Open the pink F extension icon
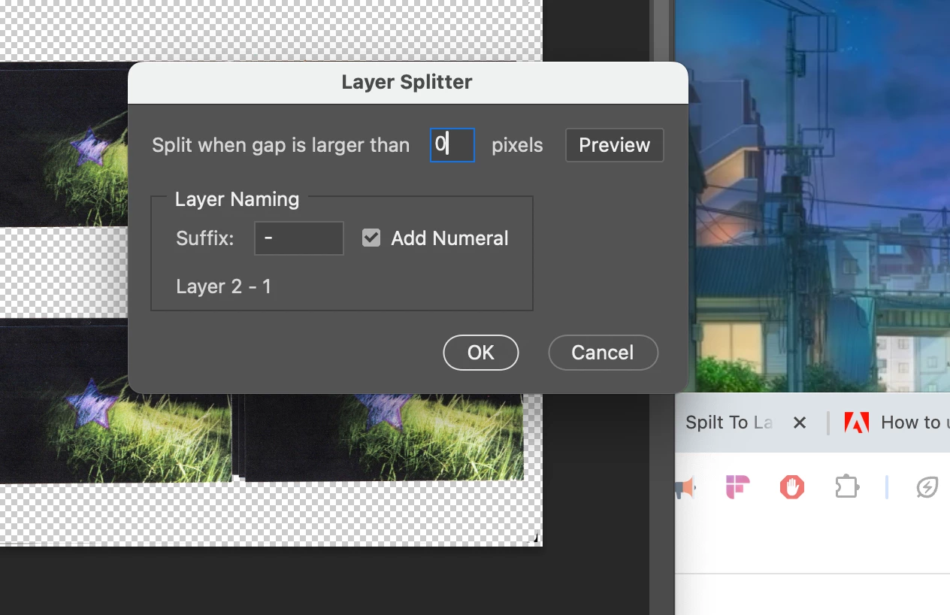Image resolution: width=950 pixels, height=615 pixels. coord(738,487)
